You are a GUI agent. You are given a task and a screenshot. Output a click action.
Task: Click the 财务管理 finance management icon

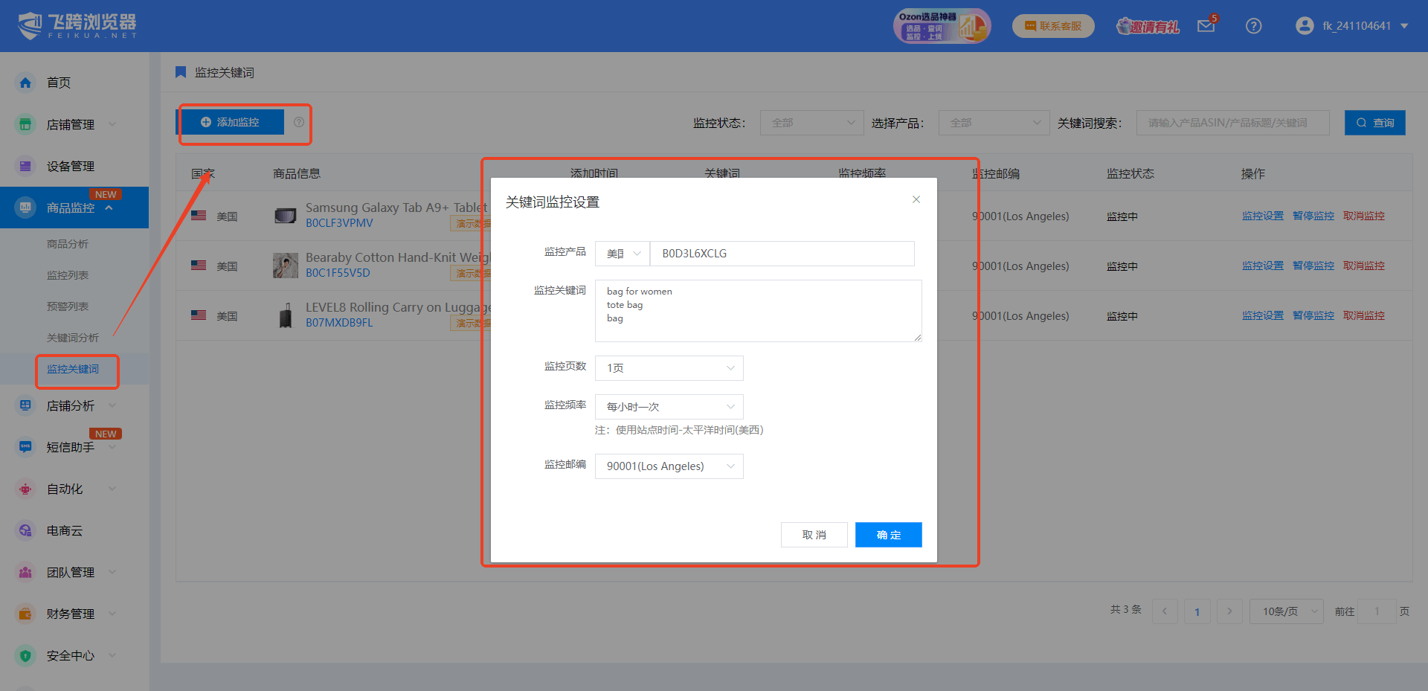coord(25,614)
